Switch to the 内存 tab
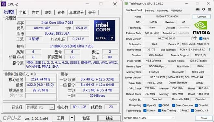 point(35,12)
